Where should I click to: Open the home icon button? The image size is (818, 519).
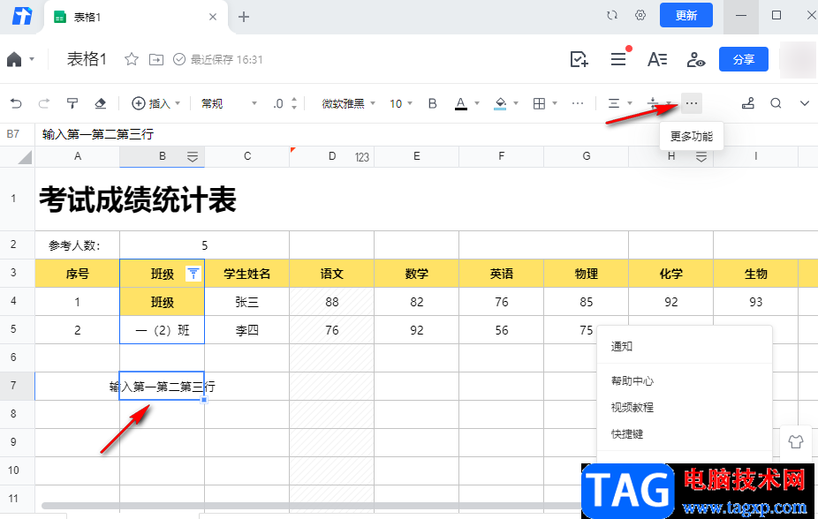coord(14,59)
